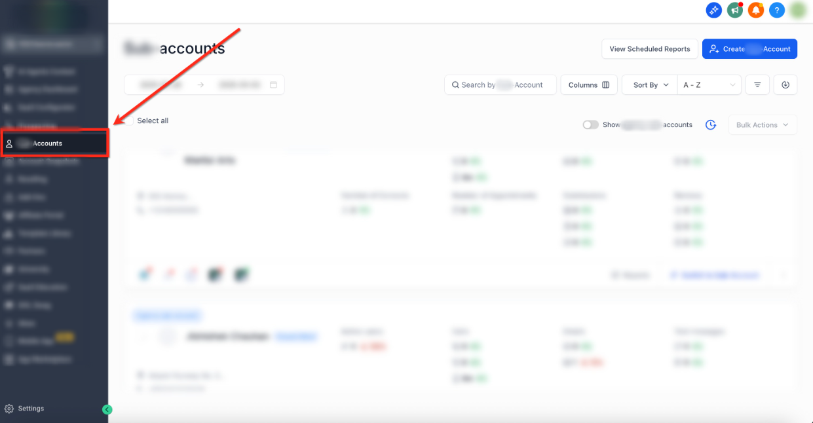
Task: Click the filter lines icon next to A - Z
Action: (x=757, y=84)
